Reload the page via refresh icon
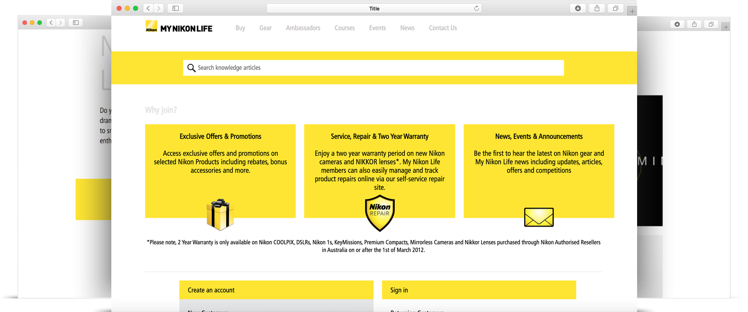The width and height of the screenshot is (748, 312). click(476, 8)
